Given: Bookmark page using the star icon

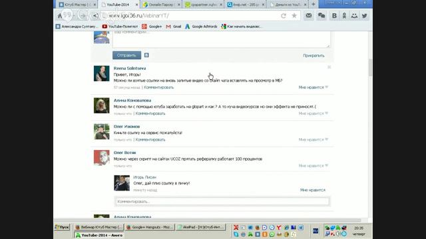Looking at the screenshot, I should 294,16.
